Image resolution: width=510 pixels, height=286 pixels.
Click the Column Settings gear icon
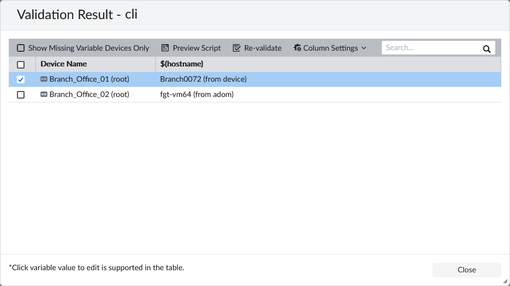pos(297,48)
